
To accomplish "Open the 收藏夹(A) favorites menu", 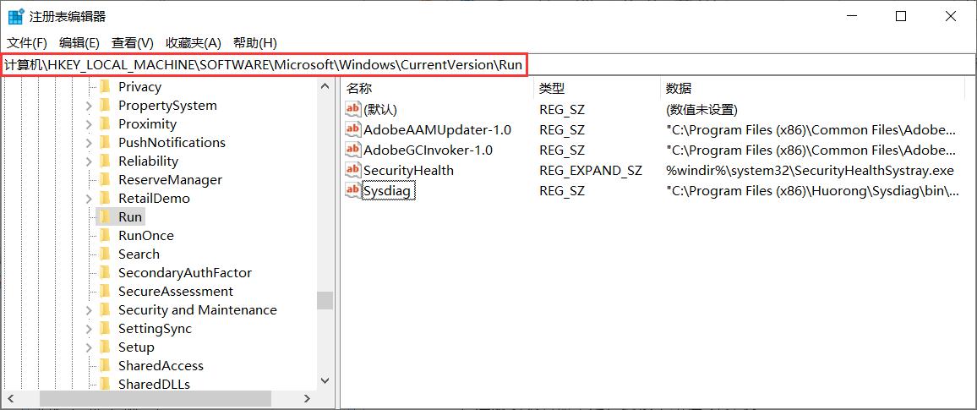I will point(193,42).
